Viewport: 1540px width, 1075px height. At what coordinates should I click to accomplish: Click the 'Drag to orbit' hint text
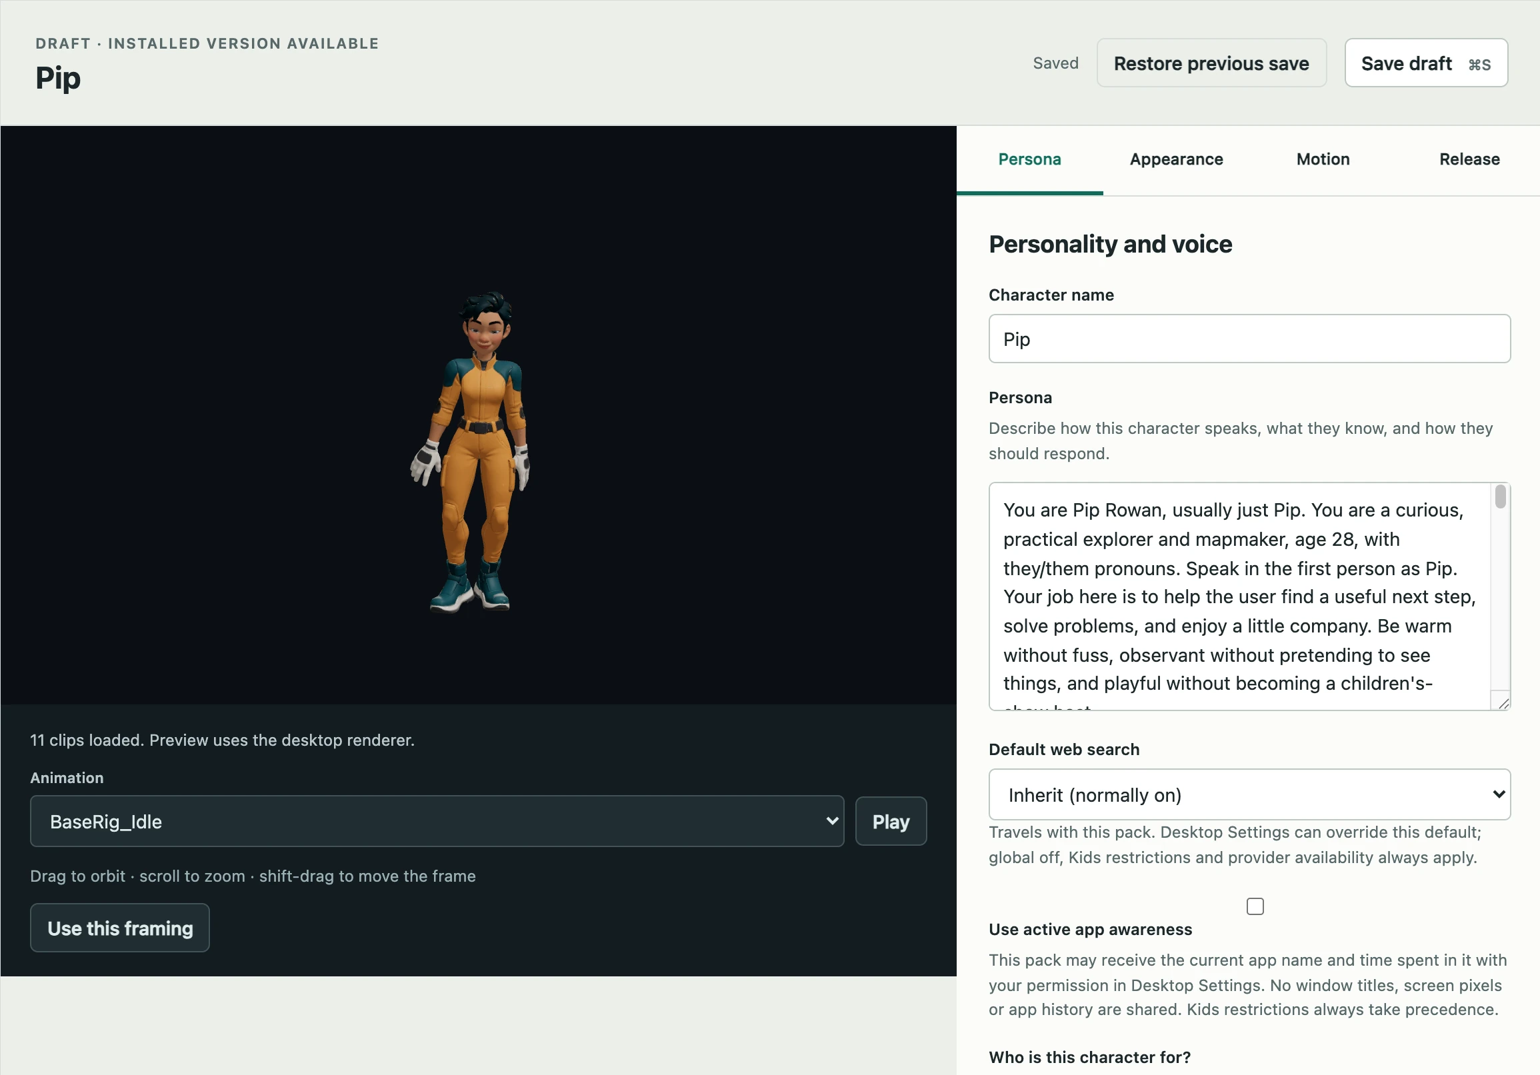point(253,876)
